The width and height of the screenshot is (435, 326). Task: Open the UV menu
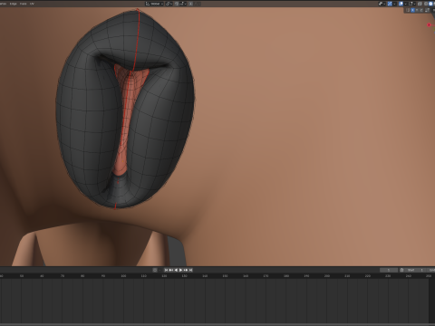pos(32,4)
